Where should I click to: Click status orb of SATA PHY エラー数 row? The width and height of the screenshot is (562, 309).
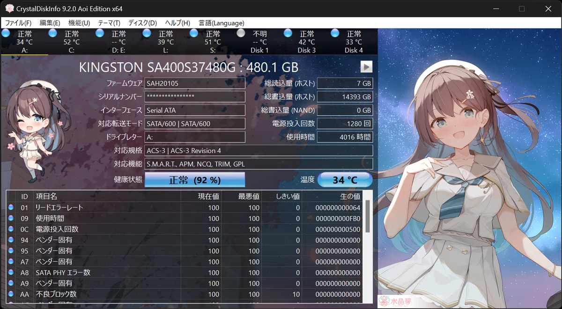[x=11, y=272]
